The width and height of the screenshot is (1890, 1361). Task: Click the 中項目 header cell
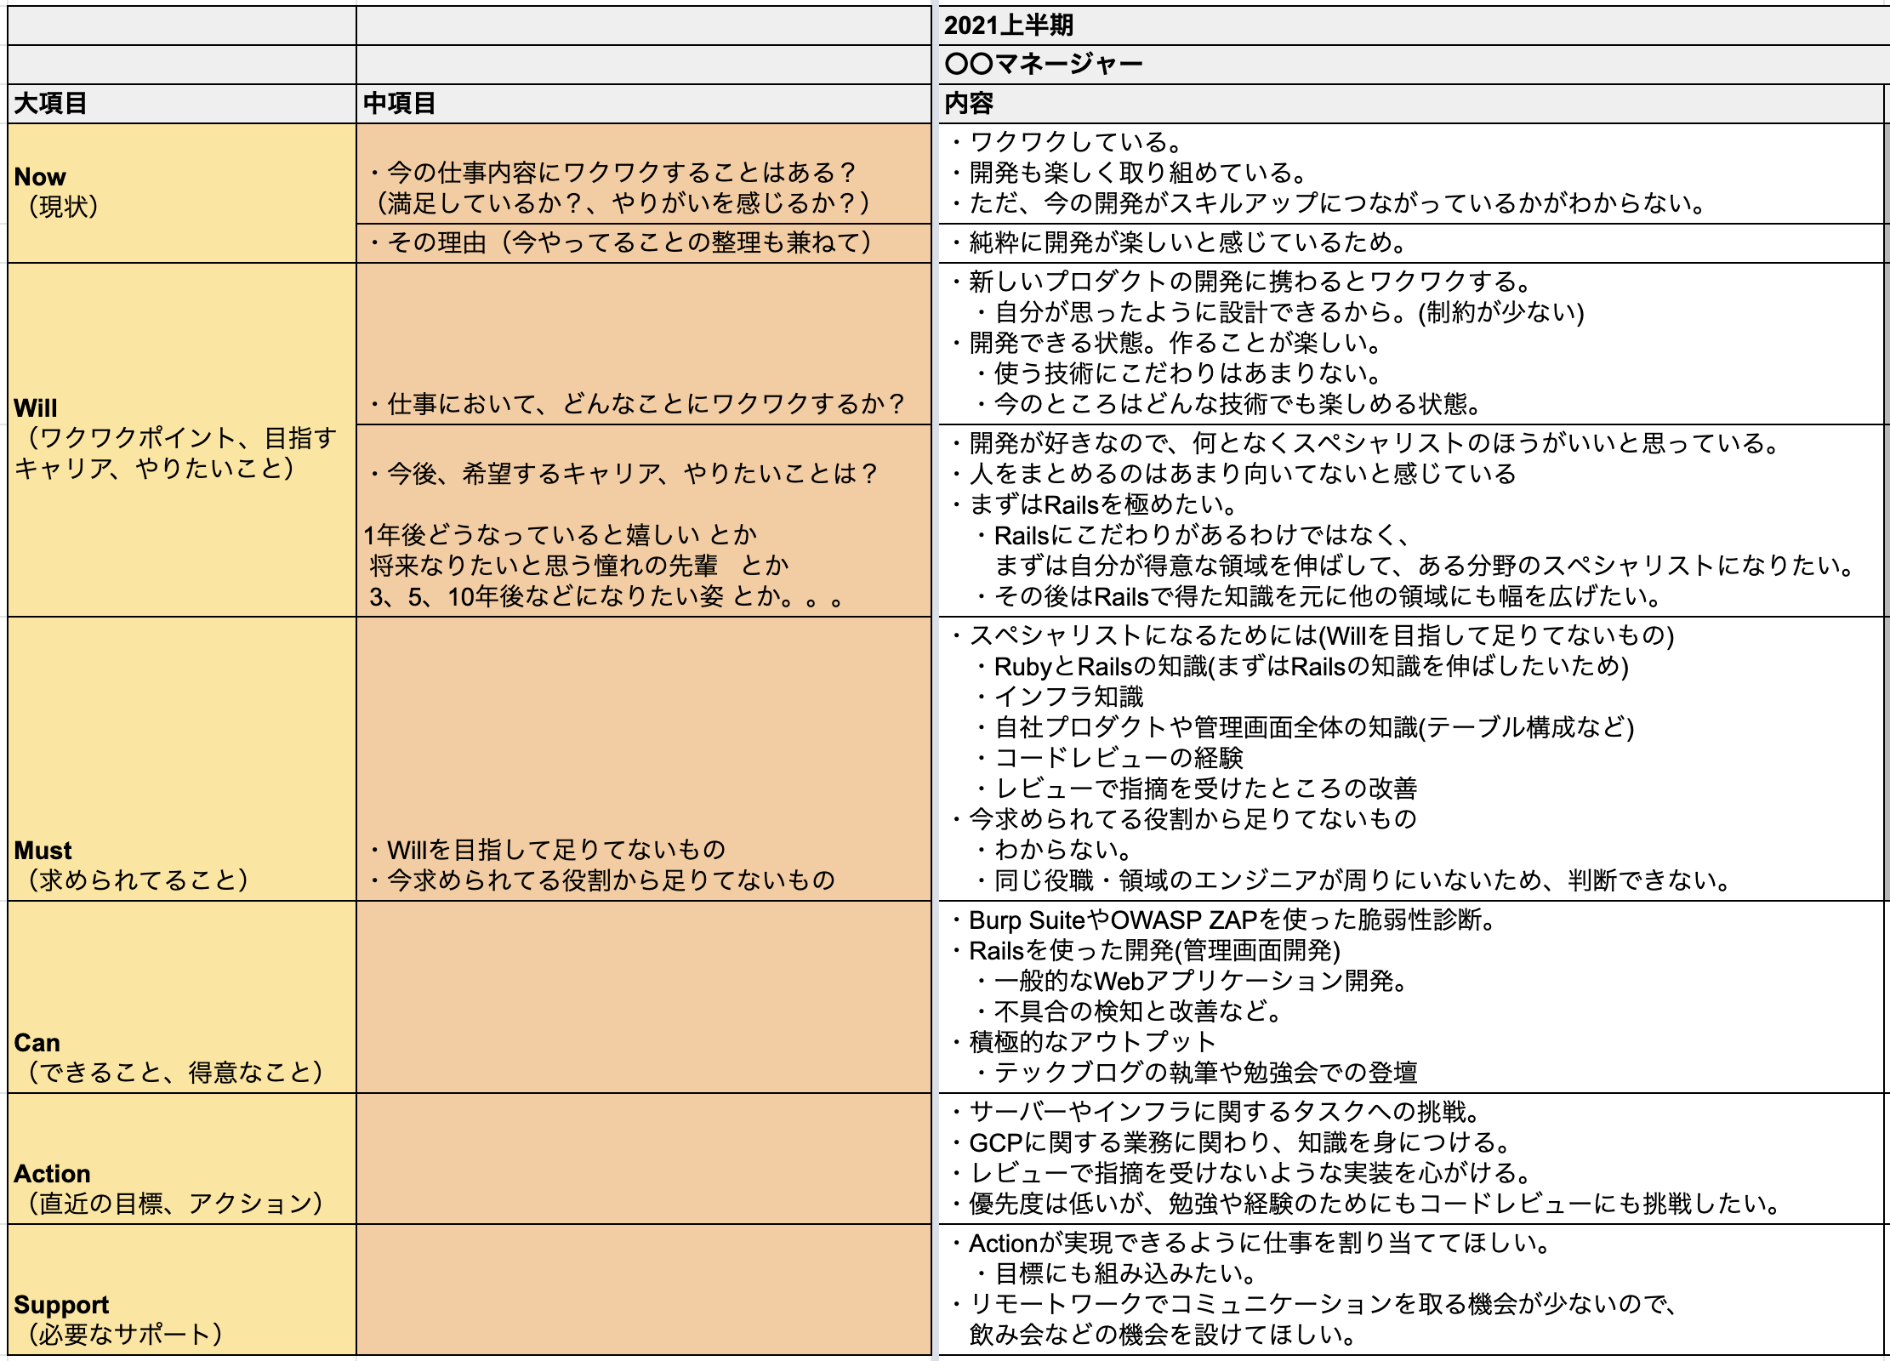643,104
